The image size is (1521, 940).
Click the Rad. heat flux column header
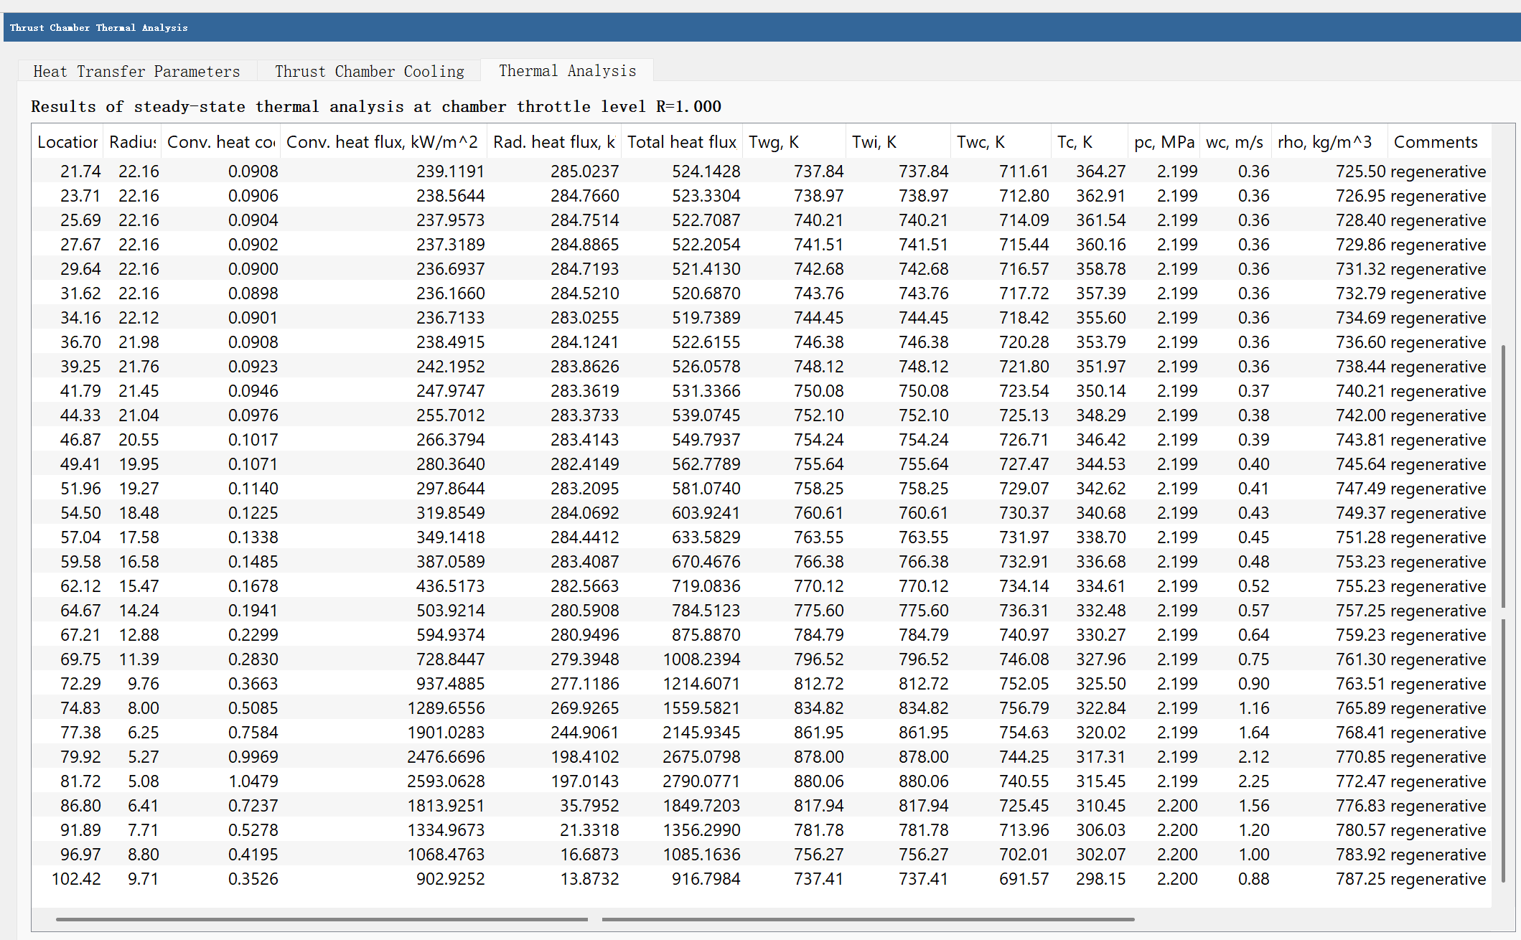pos(553,142)
